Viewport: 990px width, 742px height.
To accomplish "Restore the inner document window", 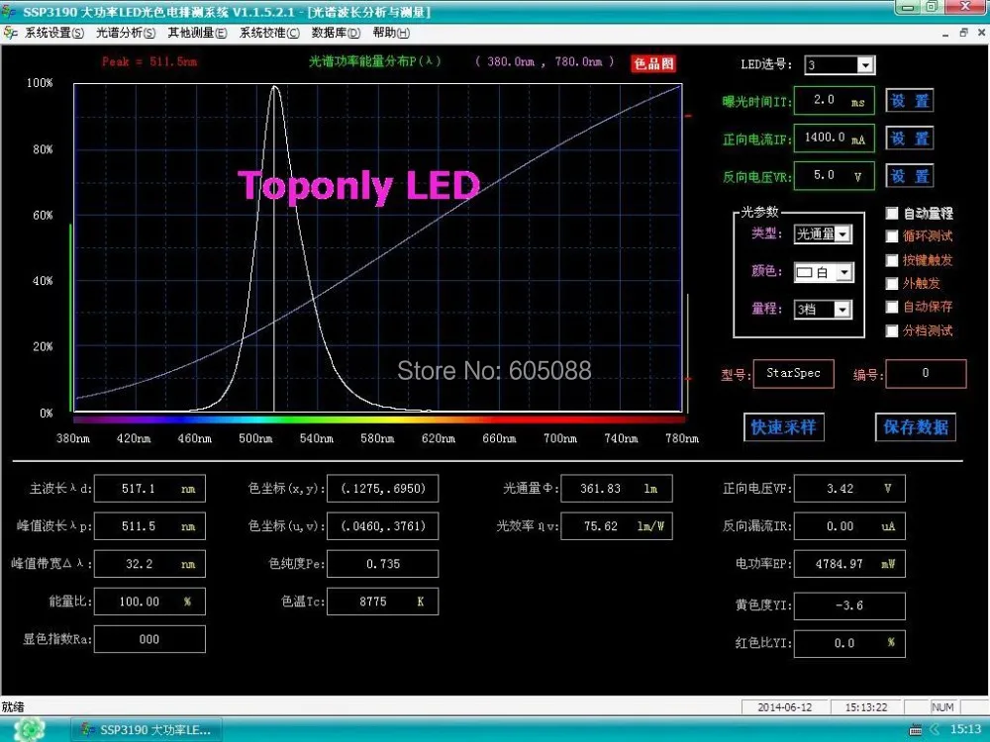I will pos(963,33).
